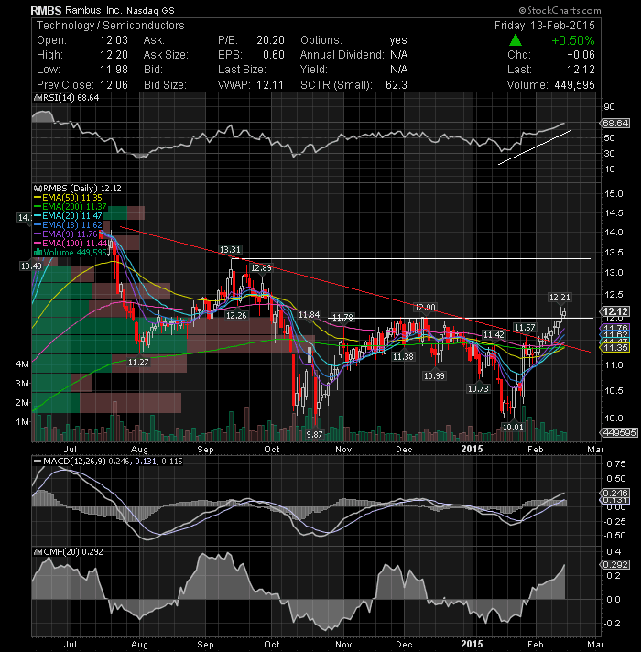Viewport: 641px width, 652px height.
Task: Click the SCTR (Small) value 62.3
Action: pos(397,85)
